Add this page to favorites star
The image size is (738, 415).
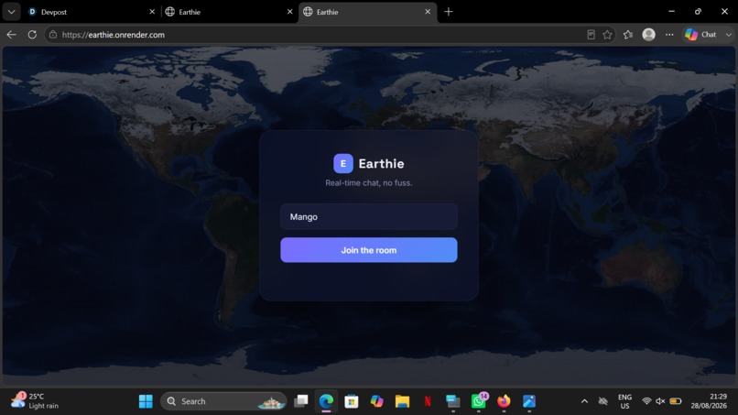(607, 35)
